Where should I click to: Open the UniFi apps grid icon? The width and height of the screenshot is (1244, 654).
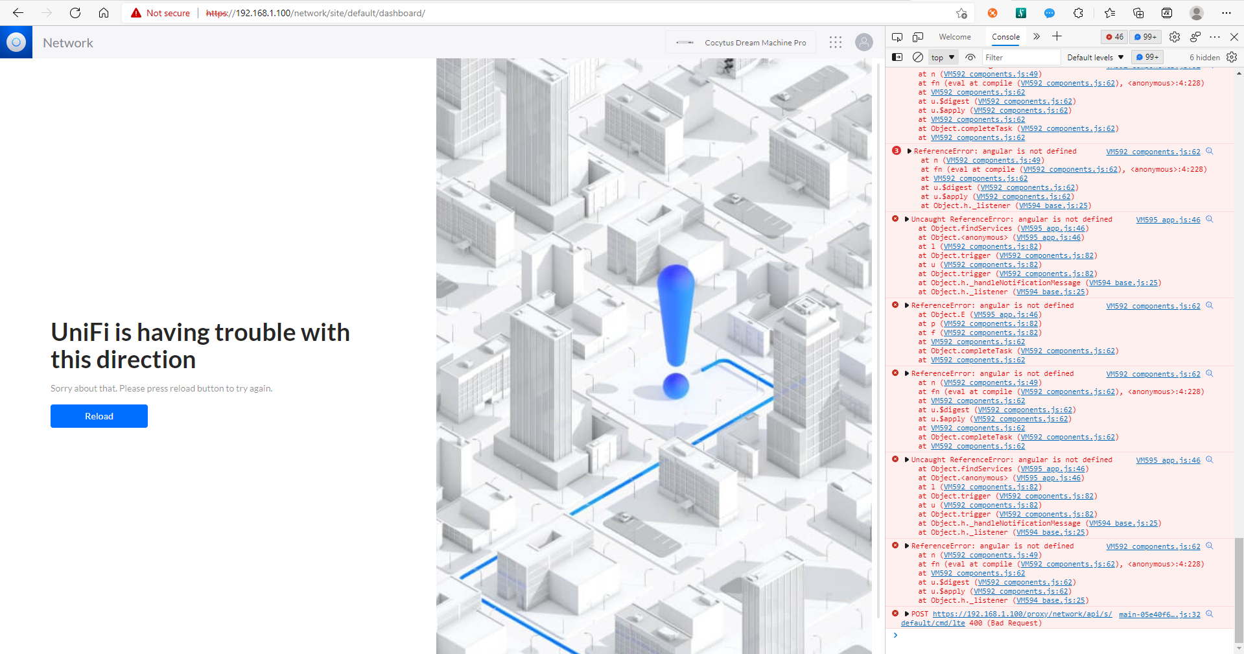coord(836,42)
